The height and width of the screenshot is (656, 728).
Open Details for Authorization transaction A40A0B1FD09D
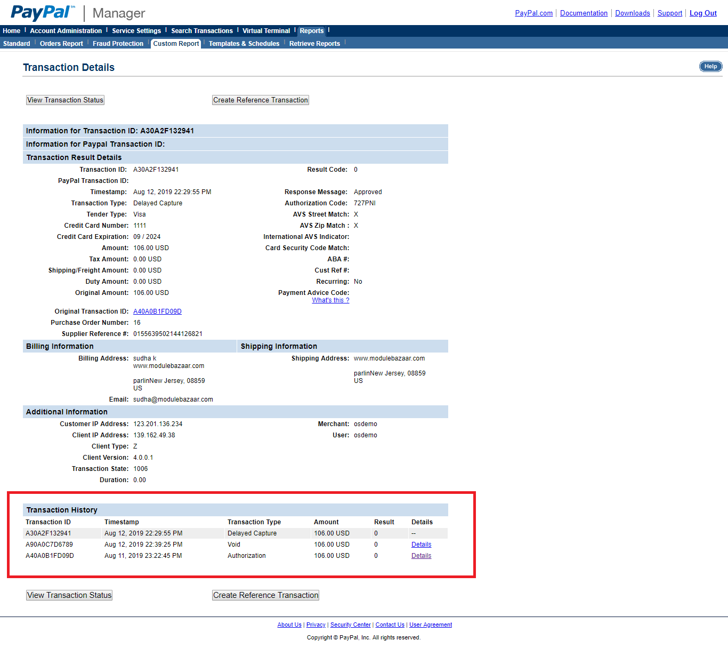421,556
